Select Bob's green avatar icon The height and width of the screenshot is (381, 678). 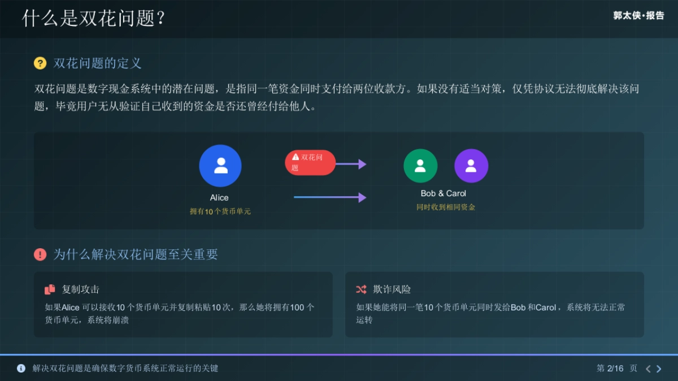click(420, 165)
